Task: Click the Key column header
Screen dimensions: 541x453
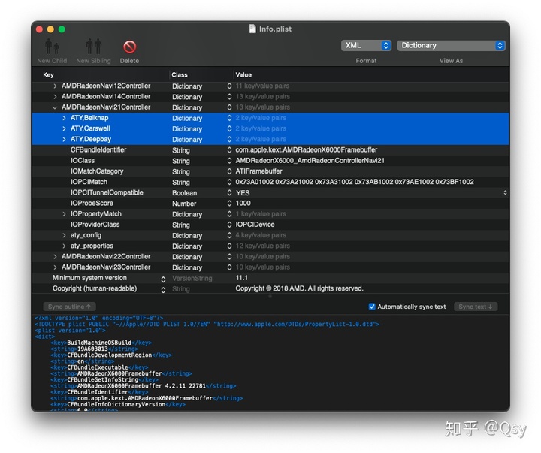Action: coord(48,75)
